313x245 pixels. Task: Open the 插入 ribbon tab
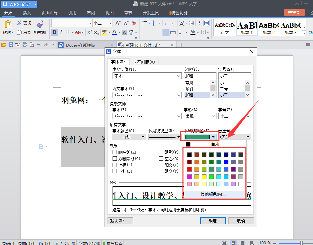point(27,13)
